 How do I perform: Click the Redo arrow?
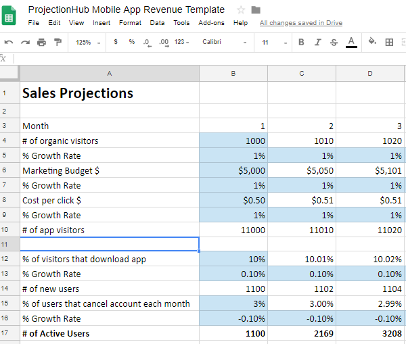click(25, 42)
